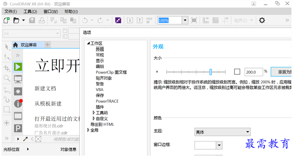Screen dimensions: 293x156
Task: Click the purple Search content icon
Action: (x=118, y=20)
